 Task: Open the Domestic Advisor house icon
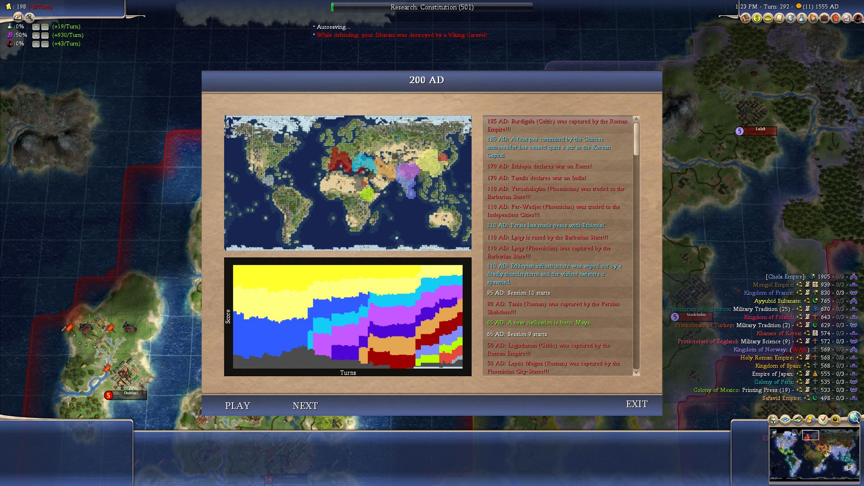point(746,18)
